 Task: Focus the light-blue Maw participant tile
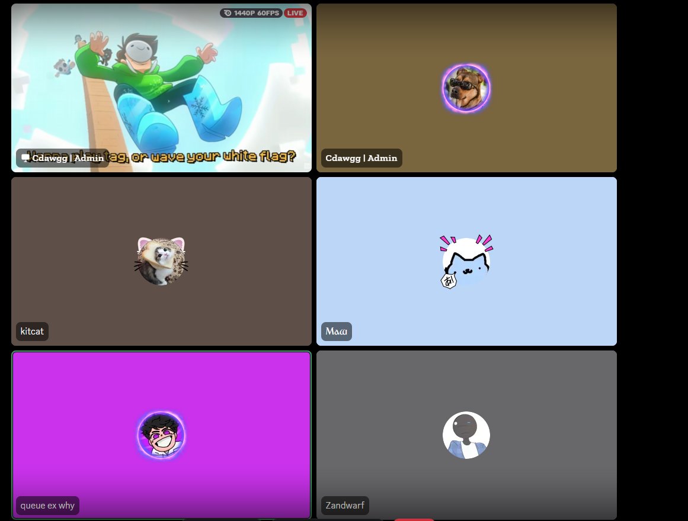466,261
